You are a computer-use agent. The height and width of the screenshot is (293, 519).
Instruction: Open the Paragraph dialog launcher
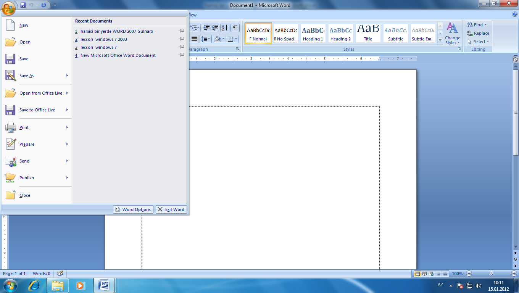237,49
